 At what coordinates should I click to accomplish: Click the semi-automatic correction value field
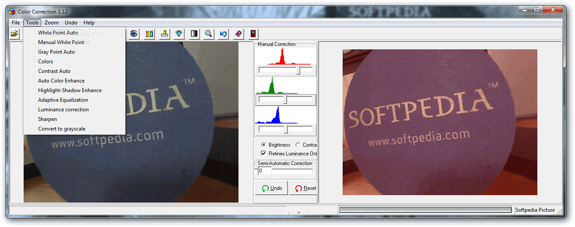pos(264,171)
